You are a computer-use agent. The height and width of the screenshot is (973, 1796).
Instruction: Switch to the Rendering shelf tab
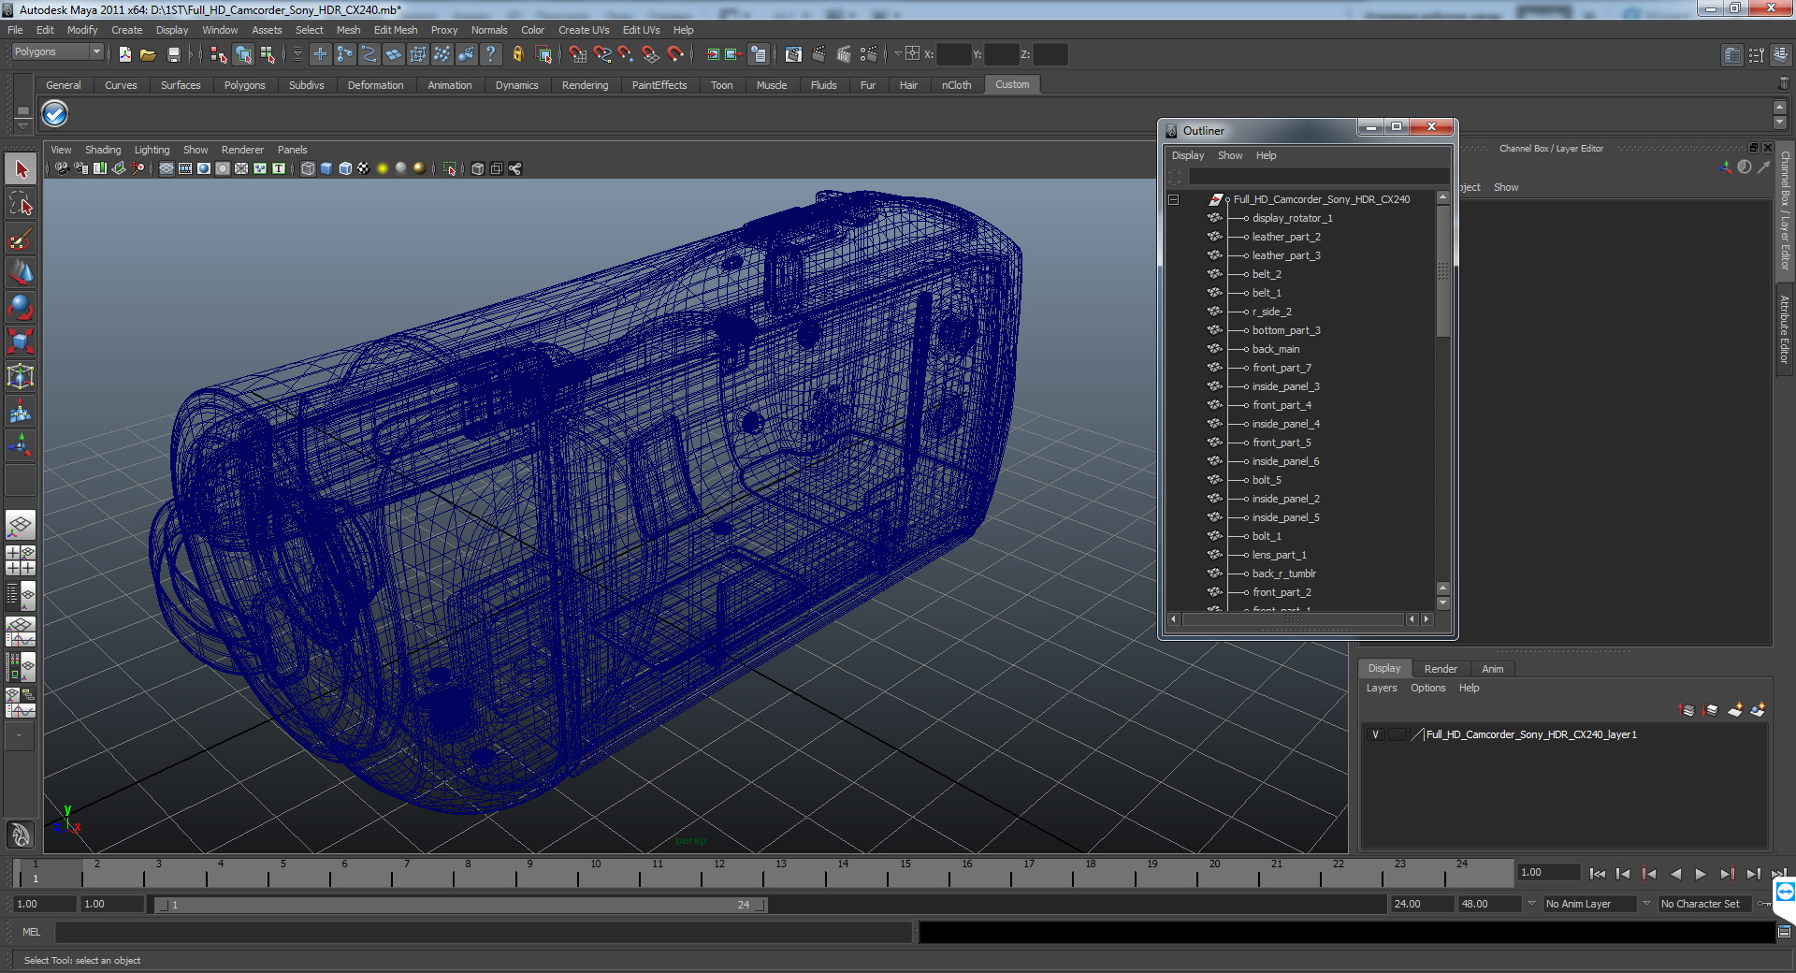click(585, 85)
